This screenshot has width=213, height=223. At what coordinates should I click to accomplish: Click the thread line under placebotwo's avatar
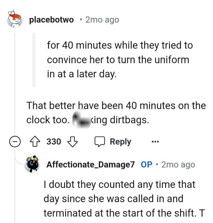(x=16, y=83)
